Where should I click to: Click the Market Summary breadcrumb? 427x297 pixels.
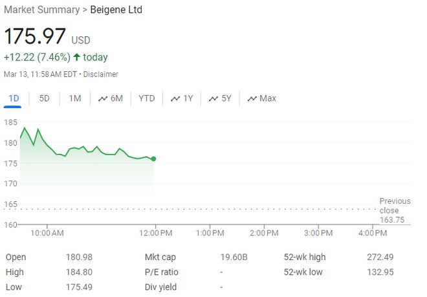40,10
